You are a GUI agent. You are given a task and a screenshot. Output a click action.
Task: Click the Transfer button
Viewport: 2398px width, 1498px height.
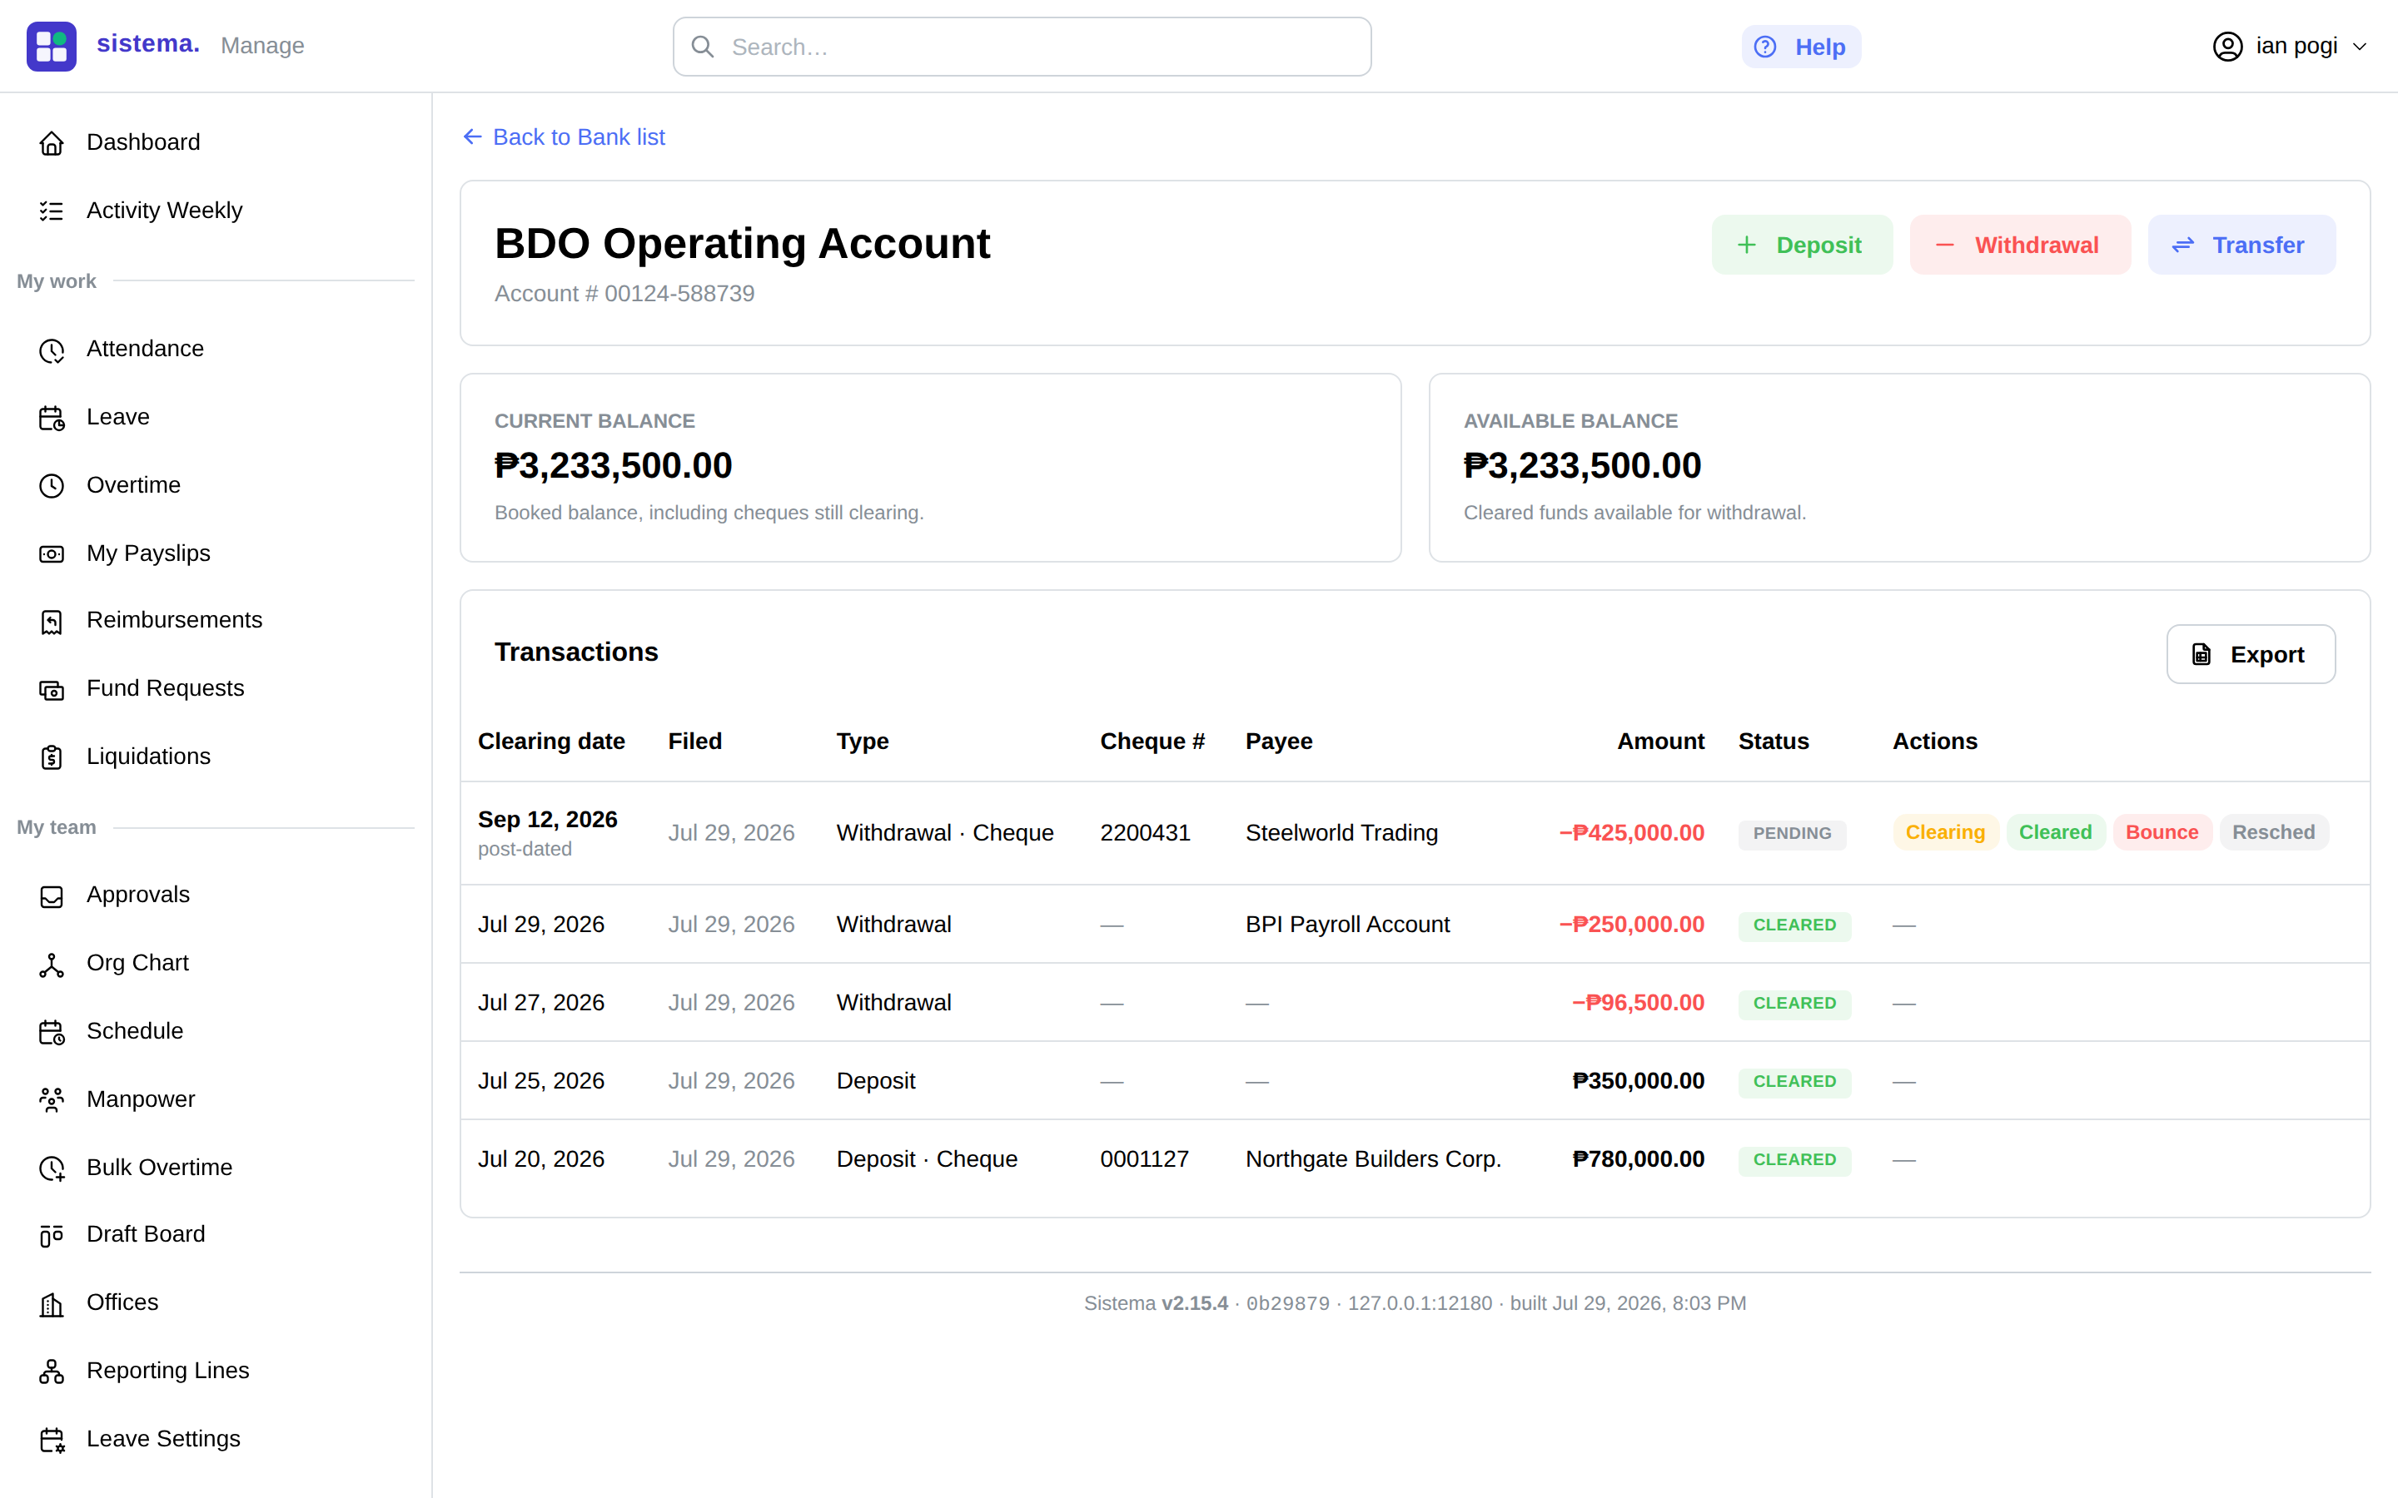click(x=2241, y=245)
